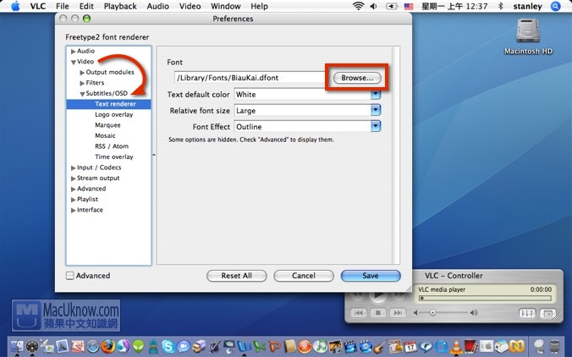
Task: Click the Spotlight search icon
Action: point(556,6)
